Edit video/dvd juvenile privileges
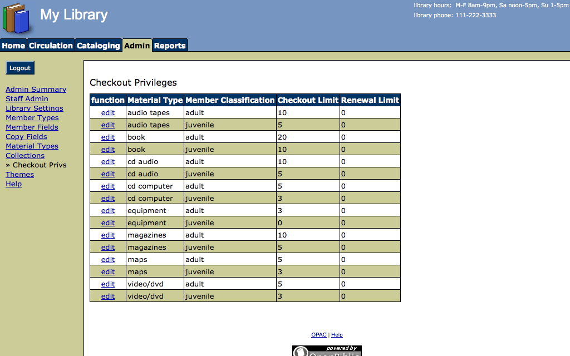570x356 pixels. 107,296
